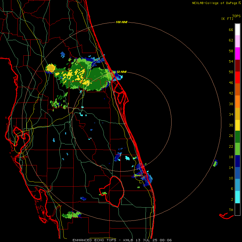Click the 62 value on the legend
The image size is (242, 242).
pos(231,40)
